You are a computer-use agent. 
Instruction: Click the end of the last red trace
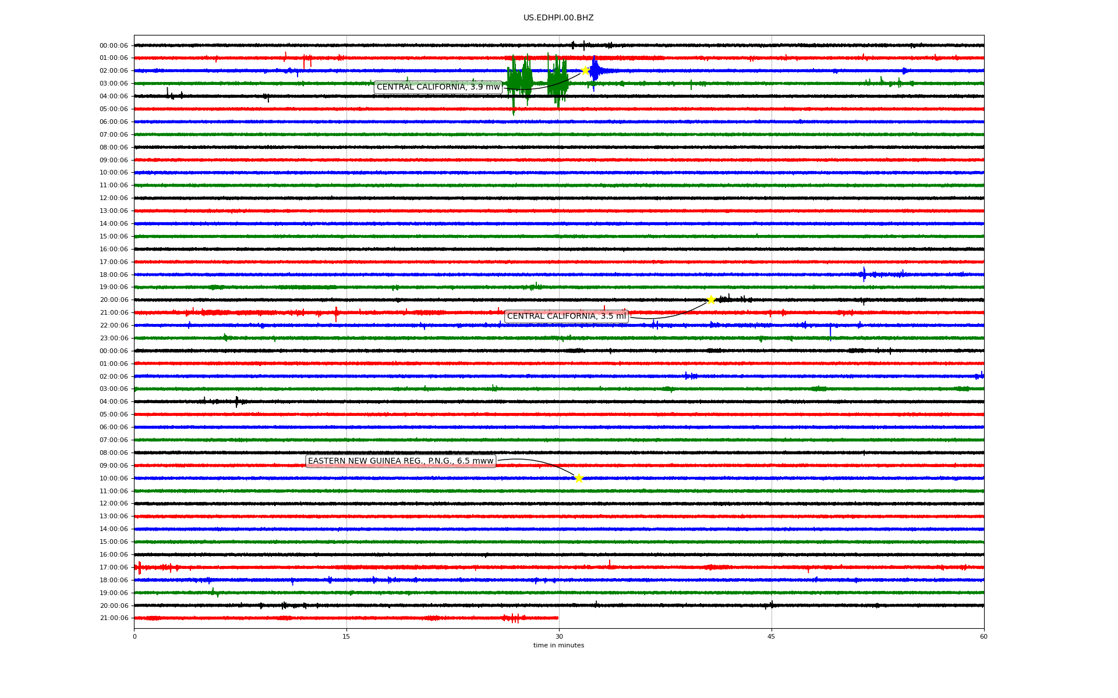coord(557,618)
